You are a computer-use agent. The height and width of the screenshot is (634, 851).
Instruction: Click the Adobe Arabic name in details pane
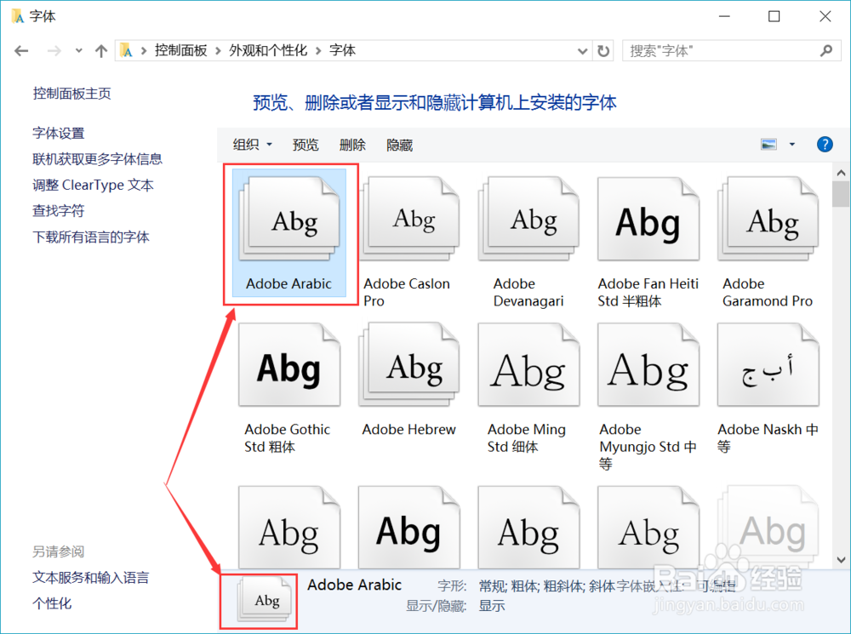coord(354,585)
